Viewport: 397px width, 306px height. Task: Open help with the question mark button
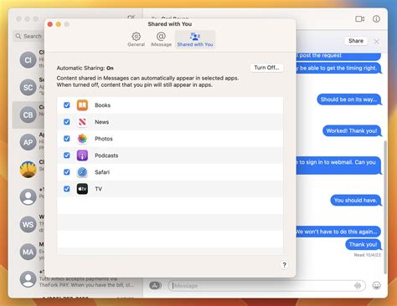pos(284,265)
